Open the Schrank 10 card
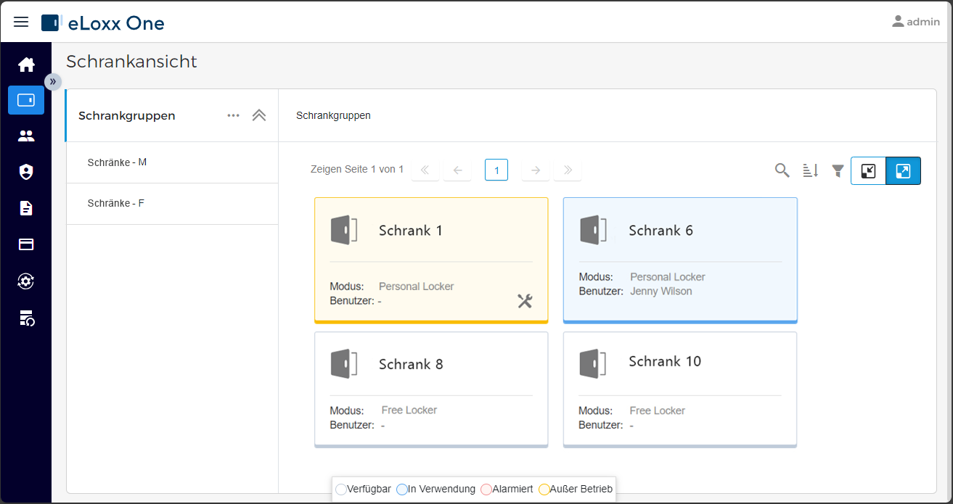This screenshot has height=504, width=953. [680, 389]
